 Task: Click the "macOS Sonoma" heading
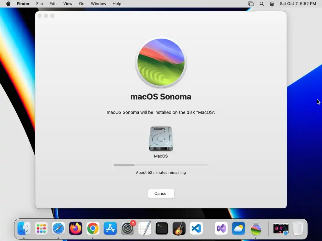(x=161, y=97)
